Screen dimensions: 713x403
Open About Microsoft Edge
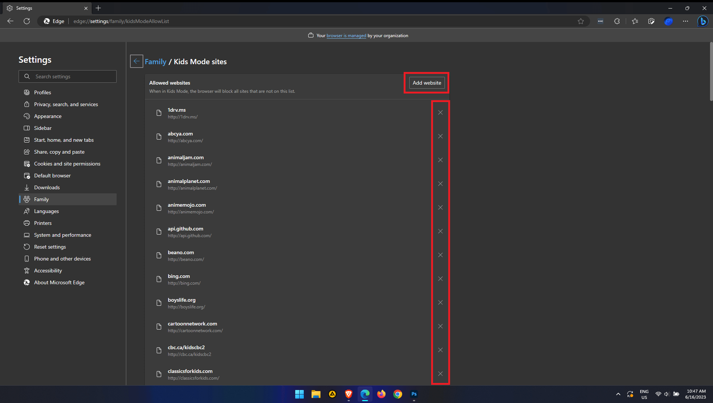click(68, 282)
